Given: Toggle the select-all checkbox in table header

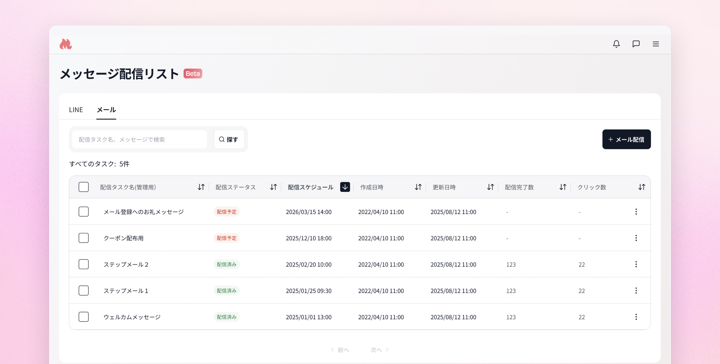Looking at the screenshot, I should point(84,187).
